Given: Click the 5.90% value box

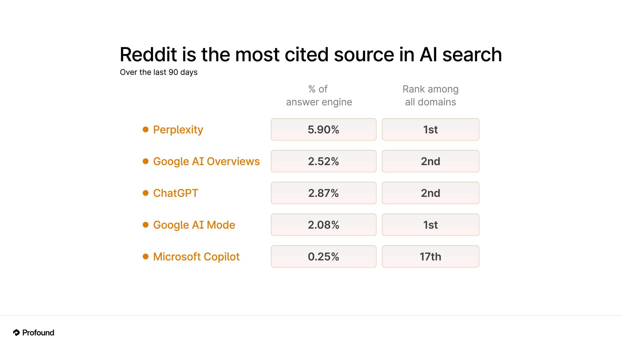Looking at the screenshot, I should (x=323, y=130).
